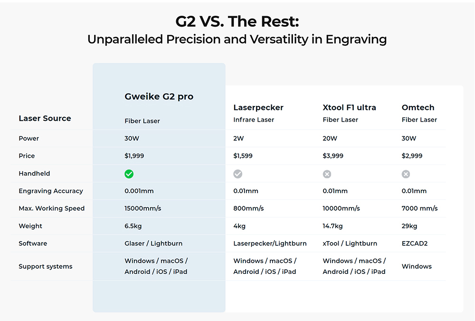Click the Laser Source row label
The height and width of the screenshot is (321, 475).
(x=45, y=118)
